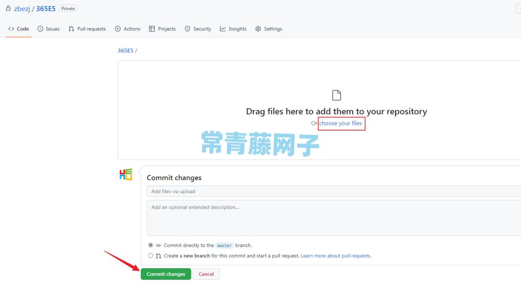521x288 pixels.
Task: Click the 365E5 breadcrumb path link
Action: point(125,51)
